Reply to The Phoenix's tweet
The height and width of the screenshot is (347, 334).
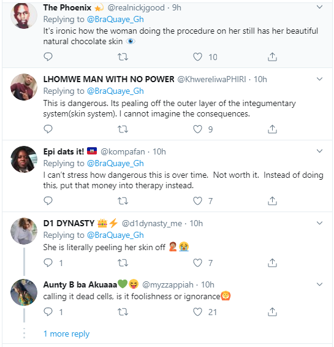48,57
